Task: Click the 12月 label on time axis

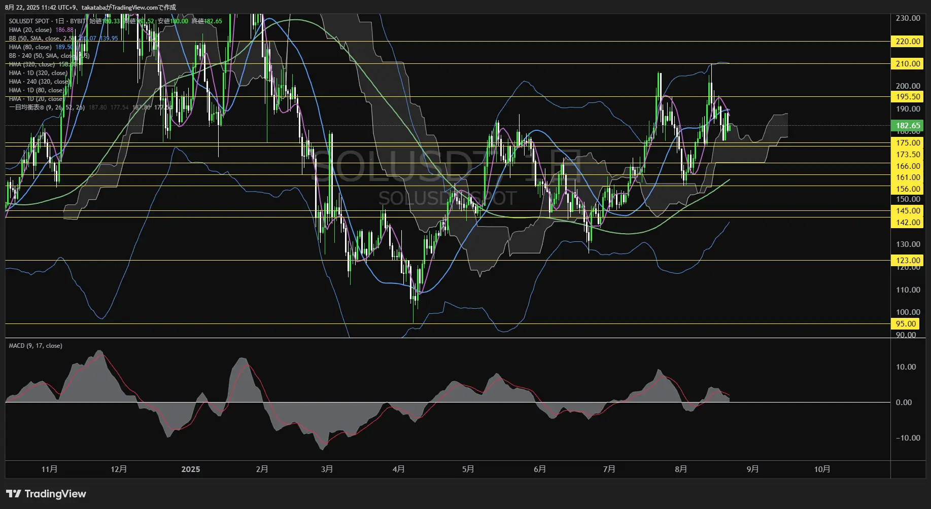Action: coord(119,469)
